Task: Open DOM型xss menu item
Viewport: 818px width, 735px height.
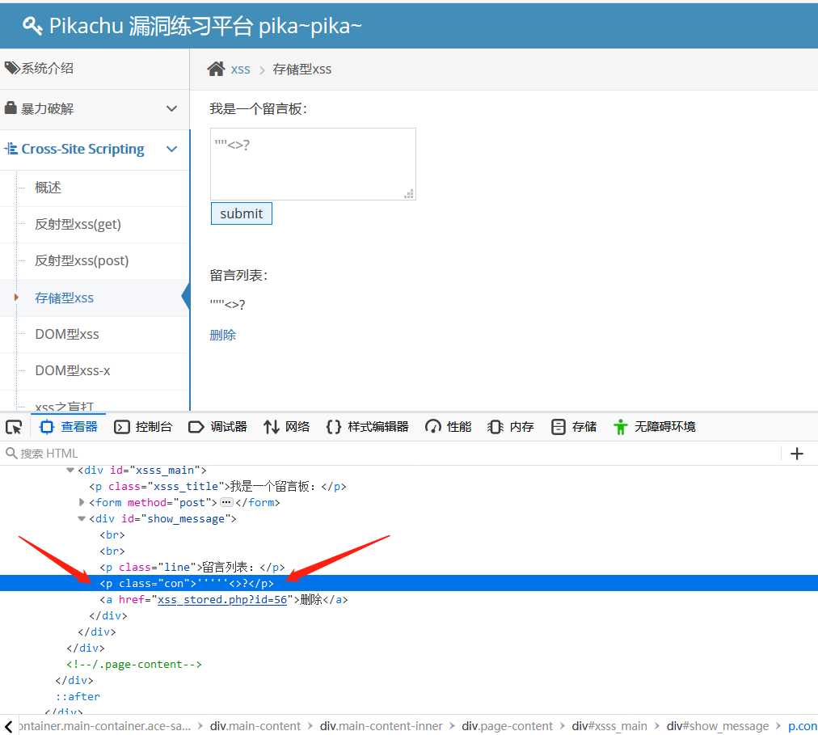Action: point(67,334)
